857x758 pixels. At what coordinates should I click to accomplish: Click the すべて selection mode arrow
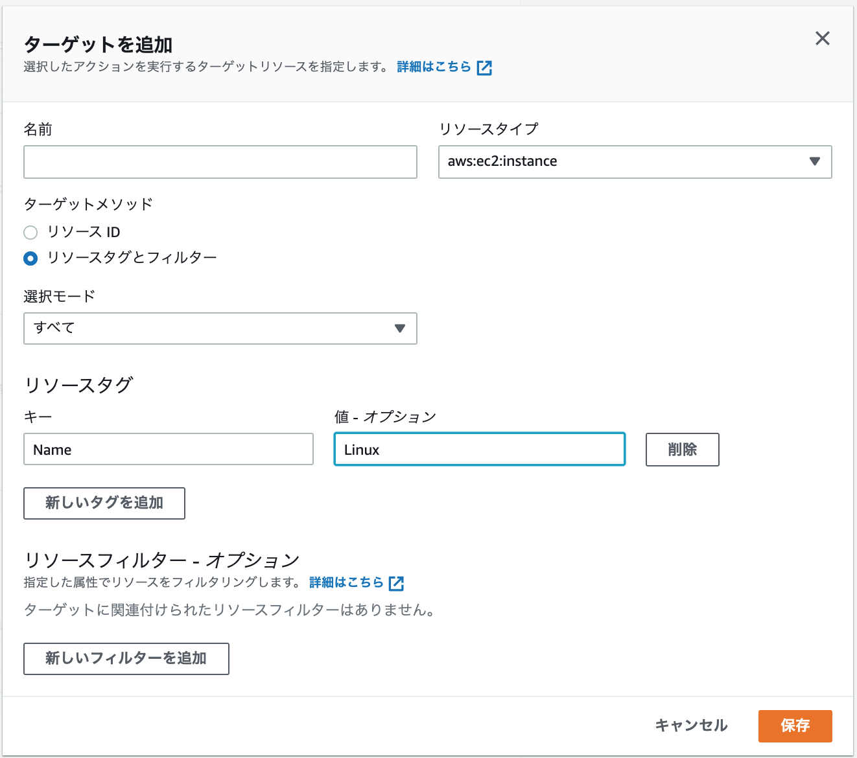(x=400, y=328)
